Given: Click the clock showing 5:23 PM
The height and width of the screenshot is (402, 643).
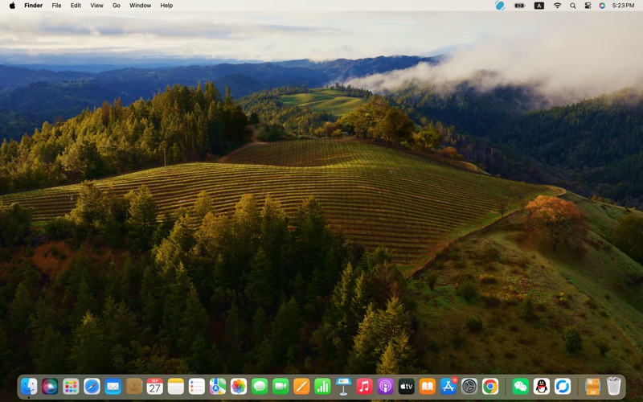Looking at the screenshot, I should pos(623,6).
